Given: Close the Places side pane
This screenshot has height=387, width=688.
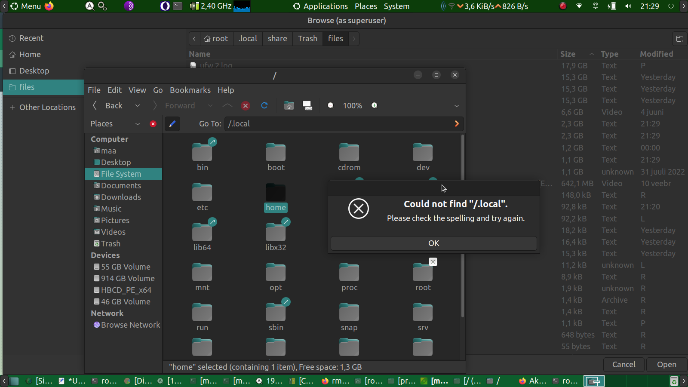Looking at the screenshot, I should point(153,124).
